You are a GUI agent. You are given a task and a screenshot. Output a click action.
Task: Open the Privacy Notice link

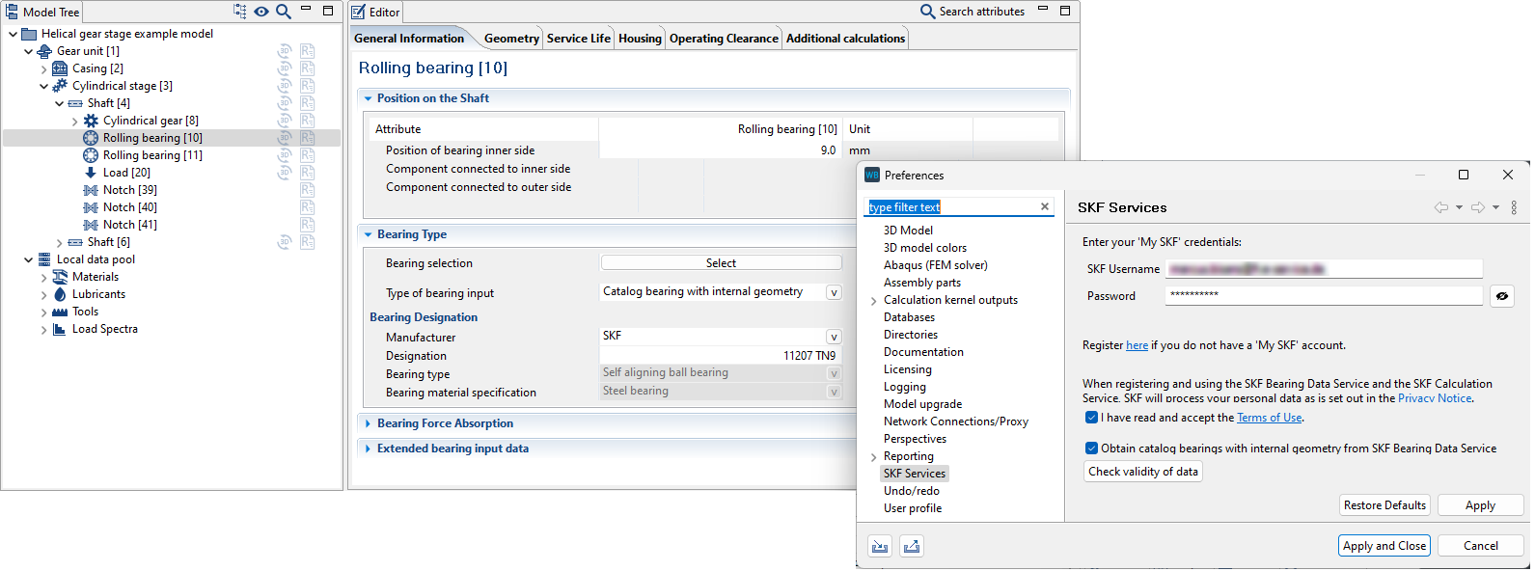[x=1434, y=398]
